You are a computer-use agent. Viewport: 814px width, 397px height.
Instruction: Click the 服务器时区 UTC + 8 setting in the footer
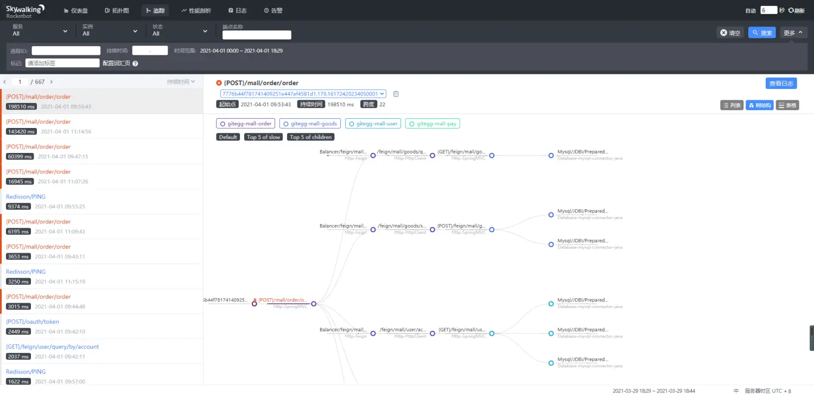(768, 391)
